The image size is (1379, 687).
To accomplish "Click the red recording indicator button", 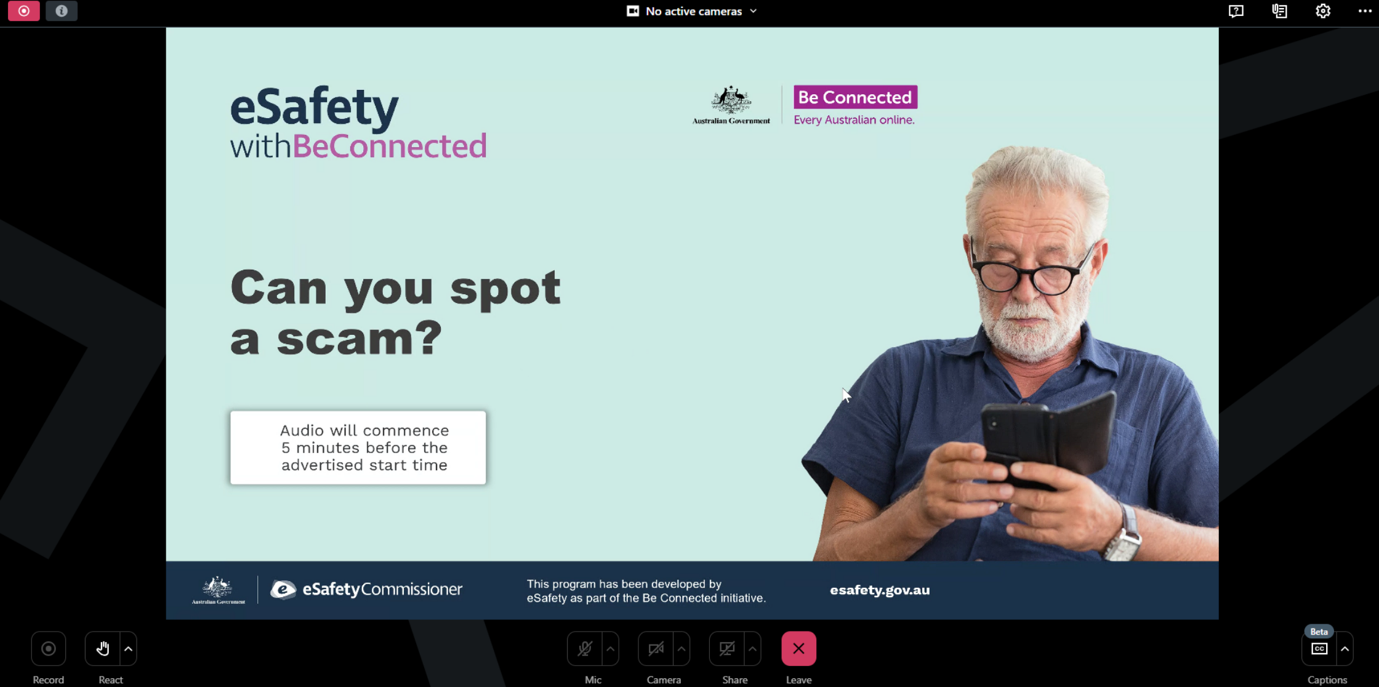I will tap(24, 10).
